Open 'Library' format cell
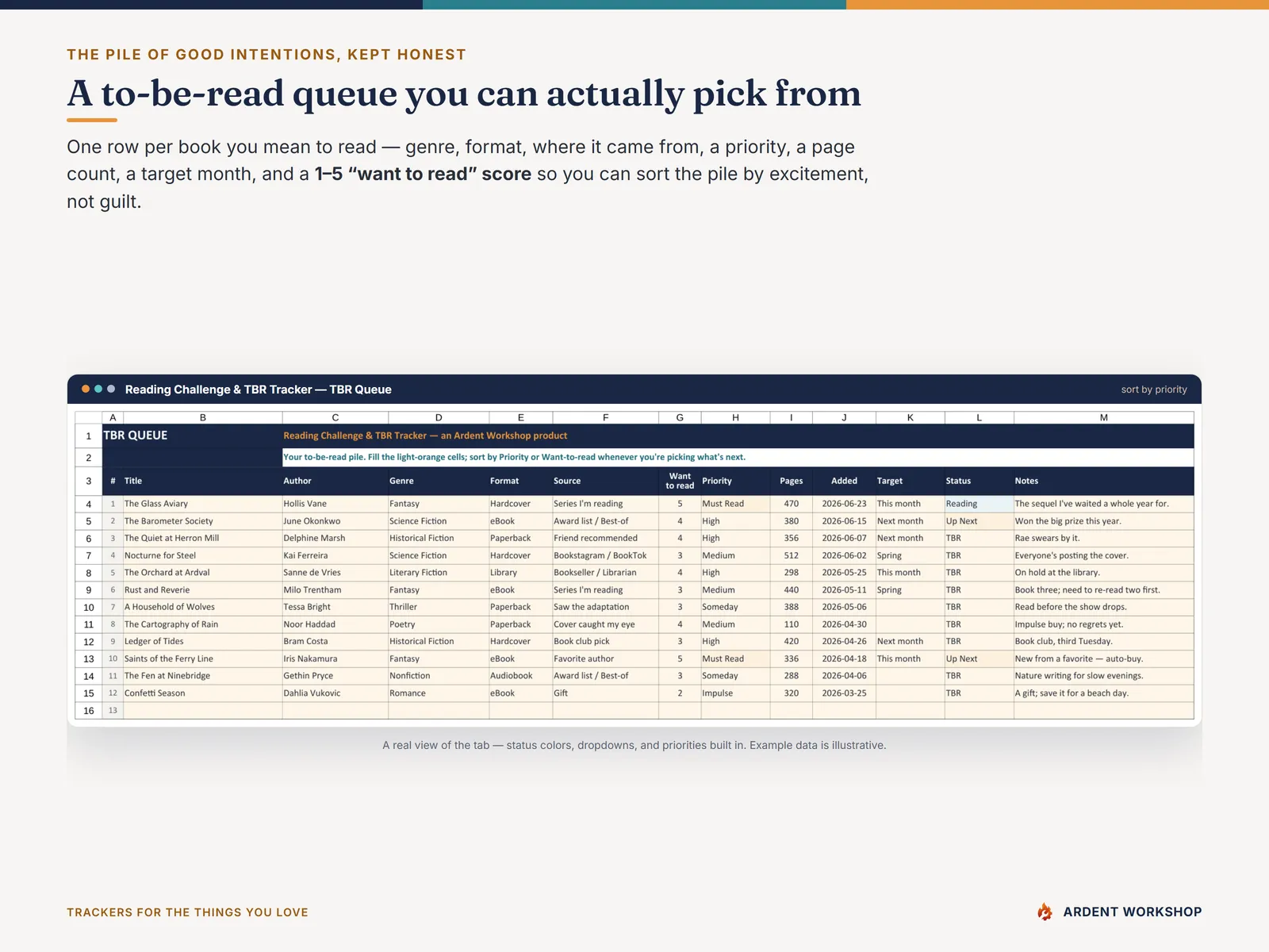 pyautogui.click(x=521, y=573)
